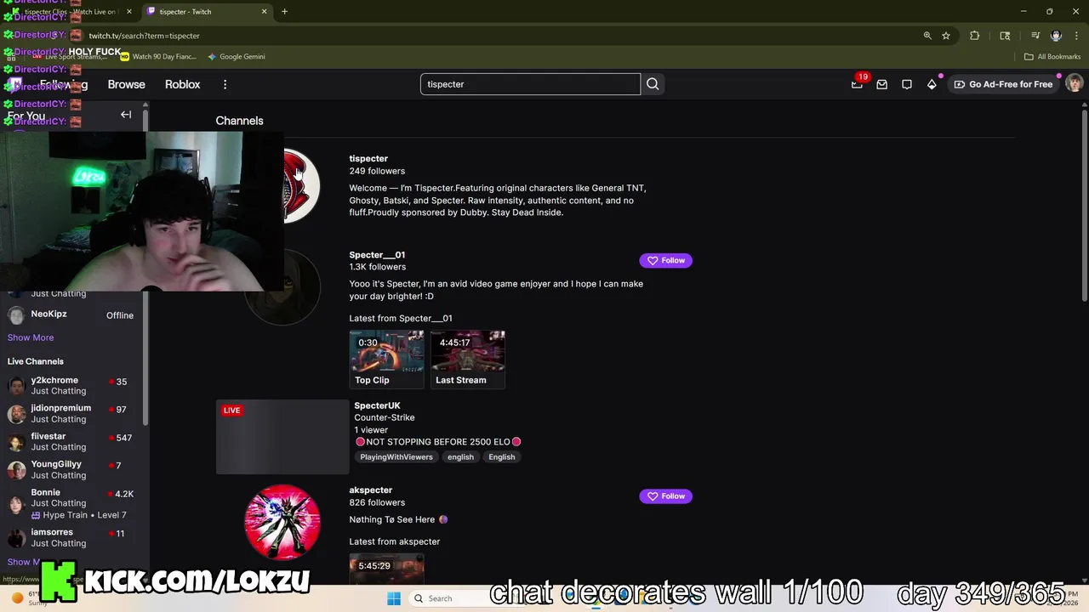The width and height of the screenshot is (1089, 612).
Task: Click the tispecter 249 followers text
Action: pyautogui.click(x=377, y=171)
